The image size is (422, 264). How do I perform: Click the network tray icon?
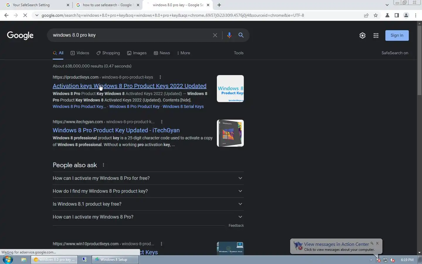[385, 260]
